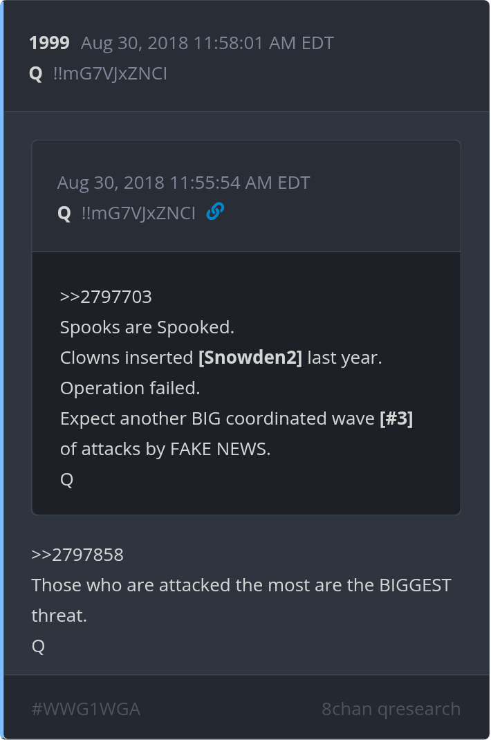Click the permalink chain icon in quoted post
491x740 pixels.
pos(215,212)
